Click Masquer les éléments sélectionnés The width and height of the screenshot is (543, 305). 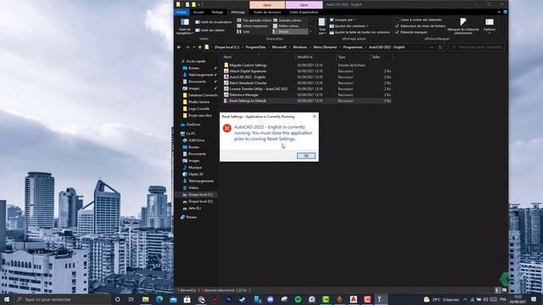463,26
